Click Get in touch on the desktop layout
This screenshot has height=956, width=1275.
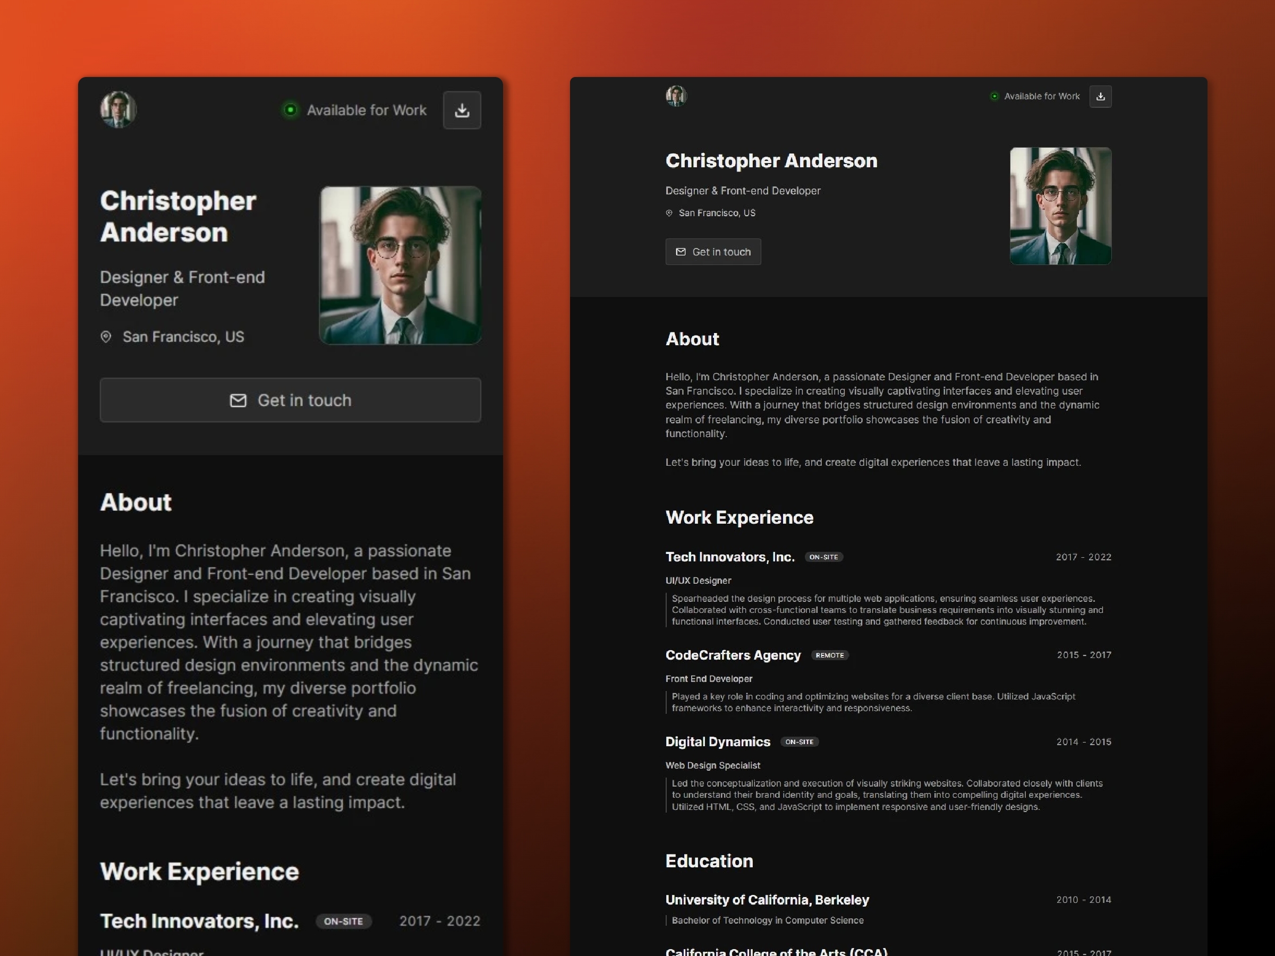[713, 252]
